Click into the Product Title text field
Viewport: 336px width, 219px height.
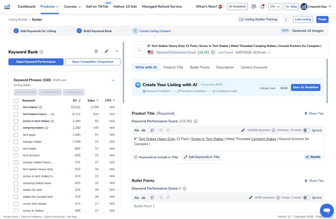point(226,141)
